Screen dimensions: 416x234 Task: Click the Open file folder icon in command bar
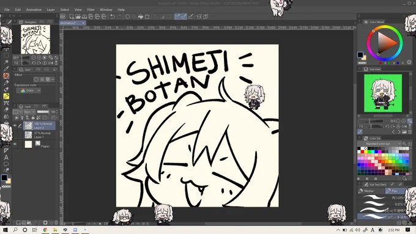pos(78,16)
